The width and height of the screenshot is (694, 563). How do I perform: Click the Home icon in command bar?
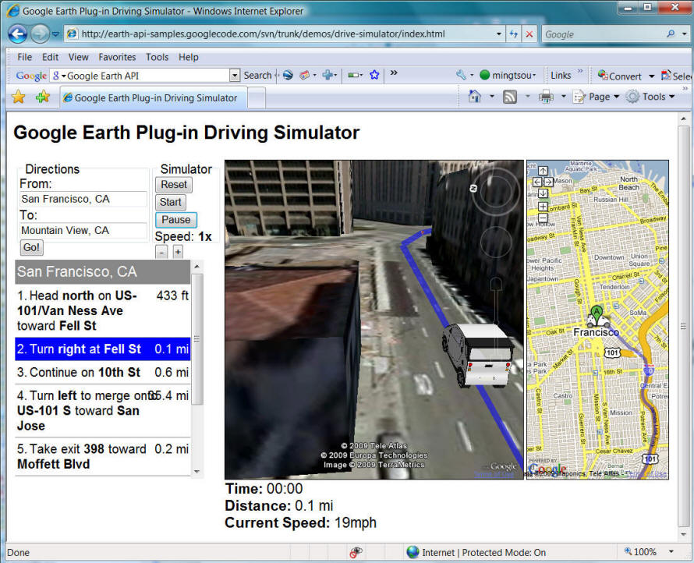[x=474, y=97]
